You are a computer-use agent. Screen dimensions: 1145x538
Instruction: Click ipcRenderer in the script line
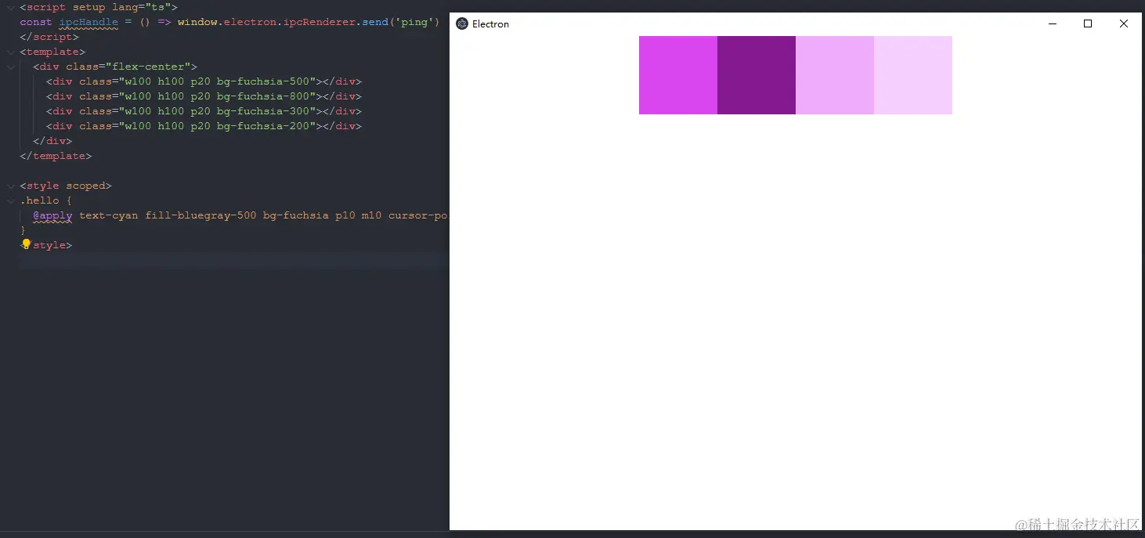pyautogui.click(x=320, y=22)
